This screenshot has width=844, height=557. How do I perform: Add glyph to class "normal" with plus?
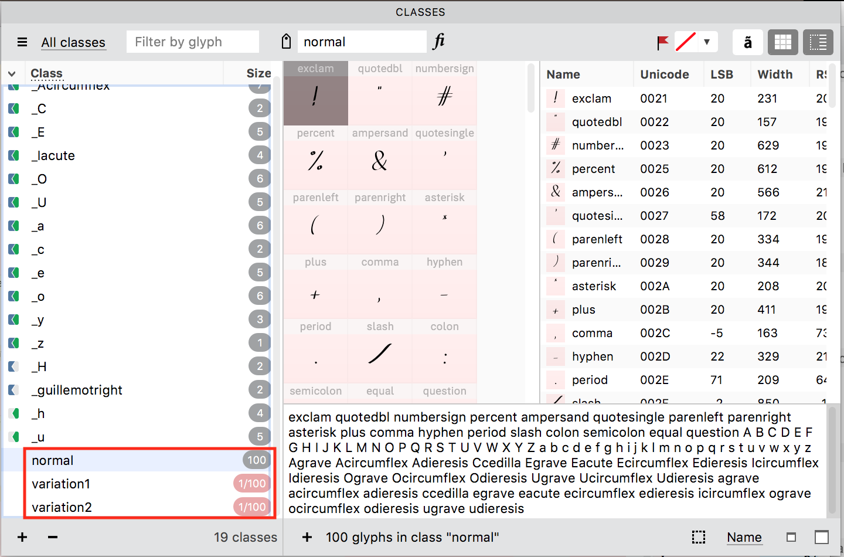307,537
